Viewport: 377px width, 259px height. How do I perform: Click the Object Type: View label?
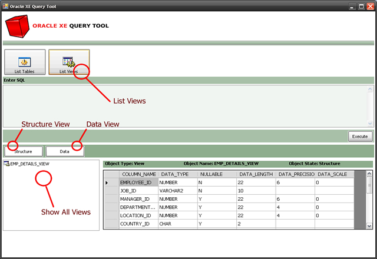tap(124, 164)
